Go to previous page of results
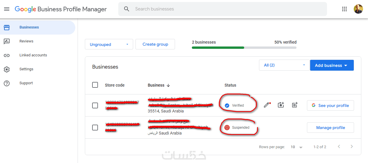Image resolution: width=368 pixels, height=163 pixels. tap(339, 147)
